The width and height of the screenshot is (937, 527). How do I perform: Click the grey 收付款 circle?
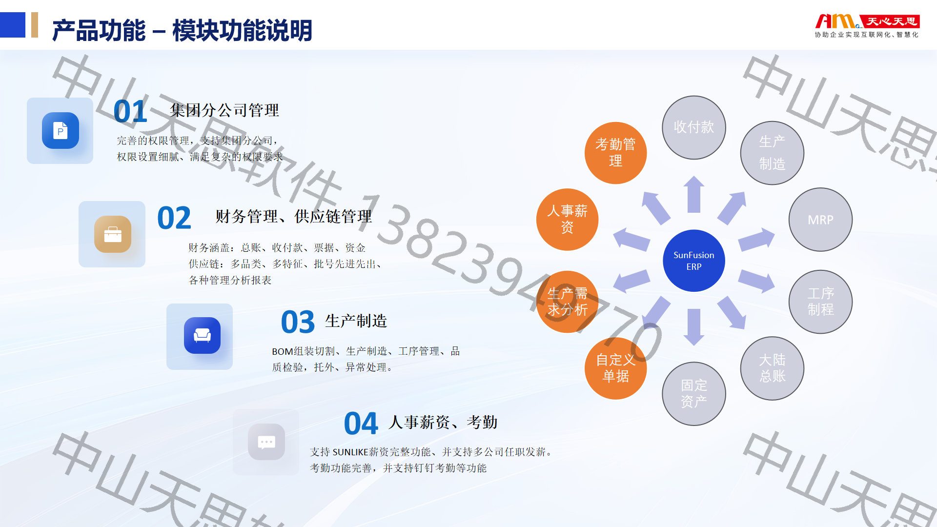click(x=693, y=127)
